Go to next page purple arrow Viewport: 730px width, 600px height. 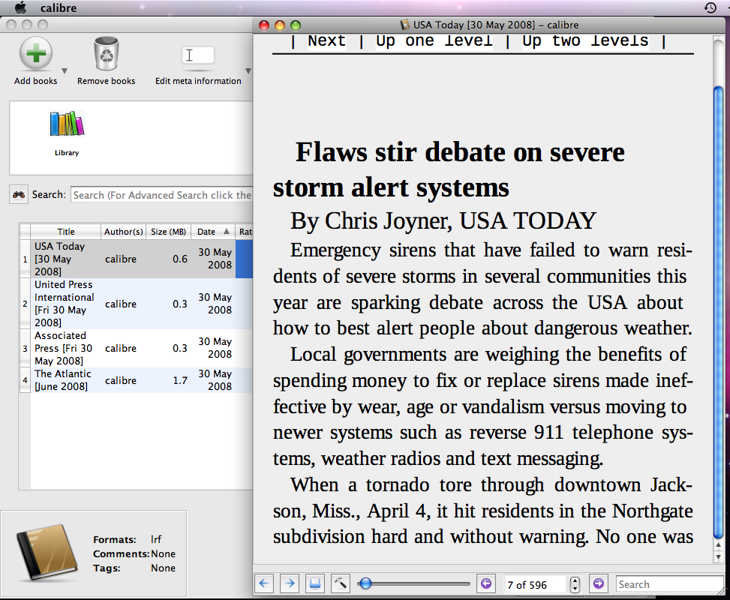point(599,583)
